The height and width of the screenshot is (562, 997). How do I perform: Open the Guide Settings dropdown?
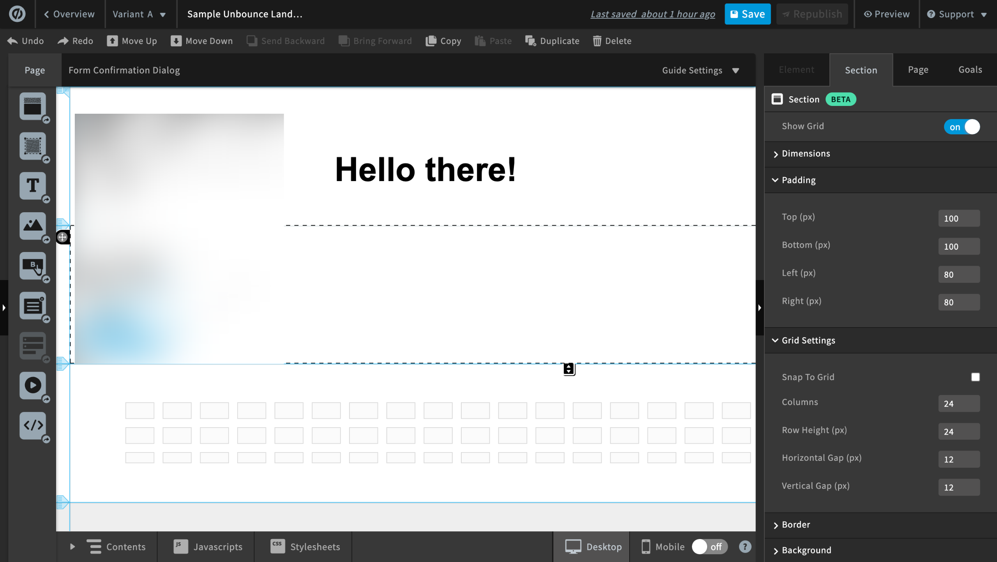pos(700,70)
